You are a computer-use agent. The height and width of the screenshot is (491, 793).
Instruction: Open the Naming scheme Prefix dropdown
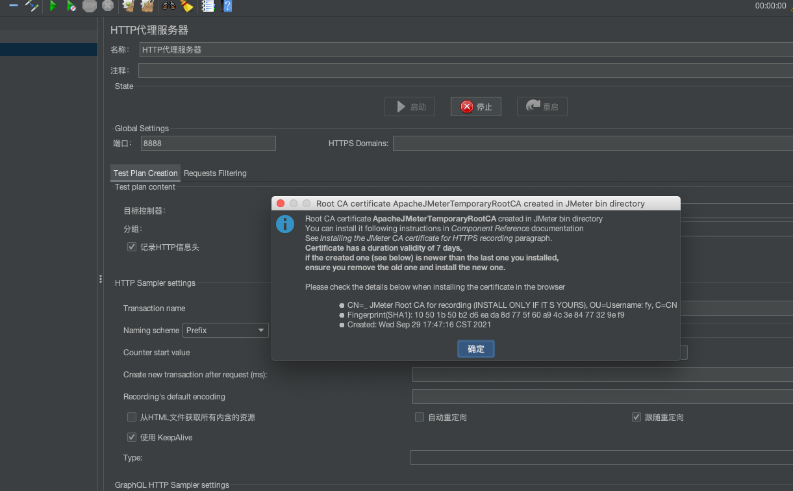[225, 331]
